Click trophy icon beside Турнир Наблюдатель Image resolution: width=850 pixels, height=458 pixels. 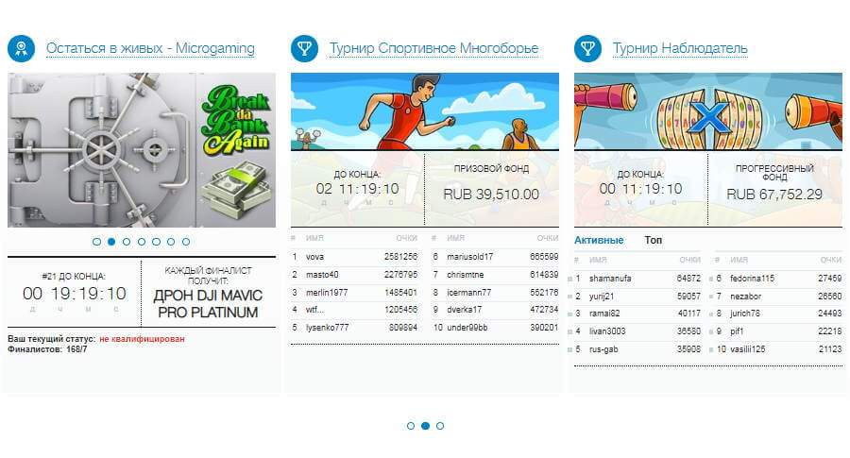click(x=587, y=47)
